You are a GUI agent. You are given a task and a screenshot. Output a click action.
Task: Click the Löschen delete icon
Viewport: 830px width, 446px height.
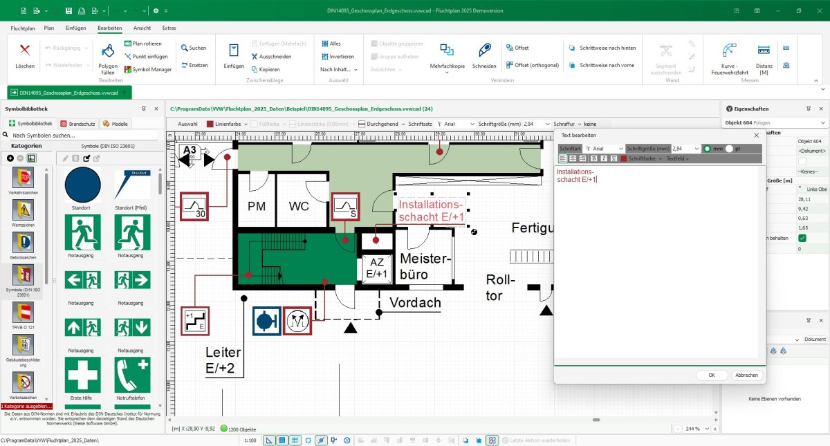pyautogui.click(x=25, y=50)
